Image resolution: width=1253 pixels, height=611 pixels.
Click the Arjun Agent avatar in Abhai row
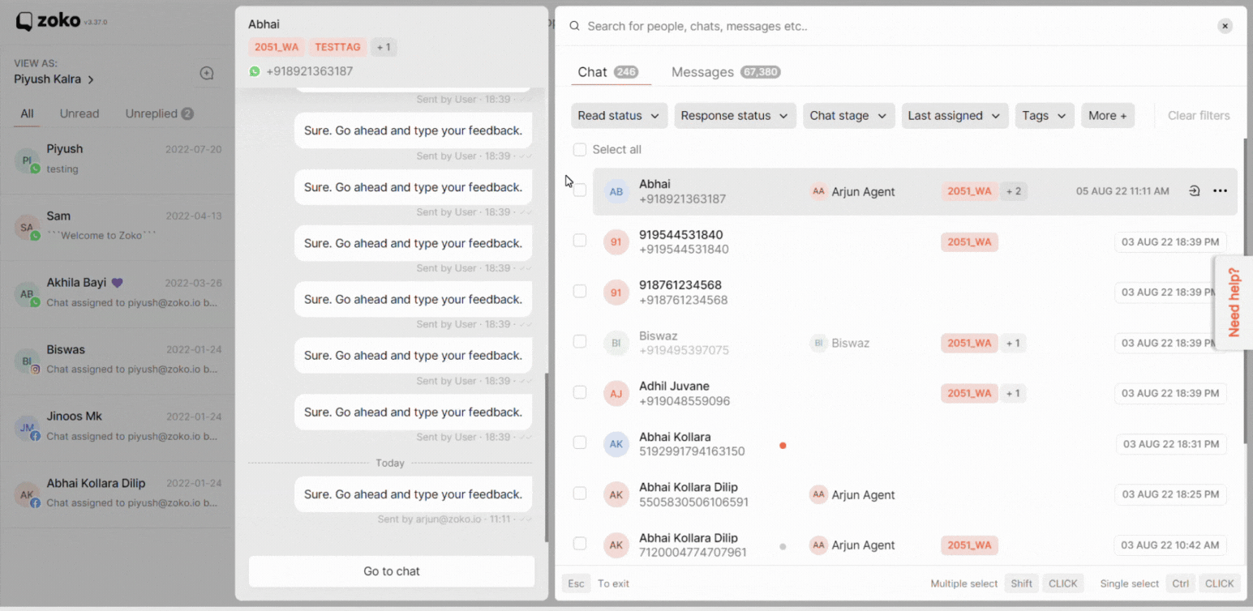pyautogui.click(x=818, y=191)
